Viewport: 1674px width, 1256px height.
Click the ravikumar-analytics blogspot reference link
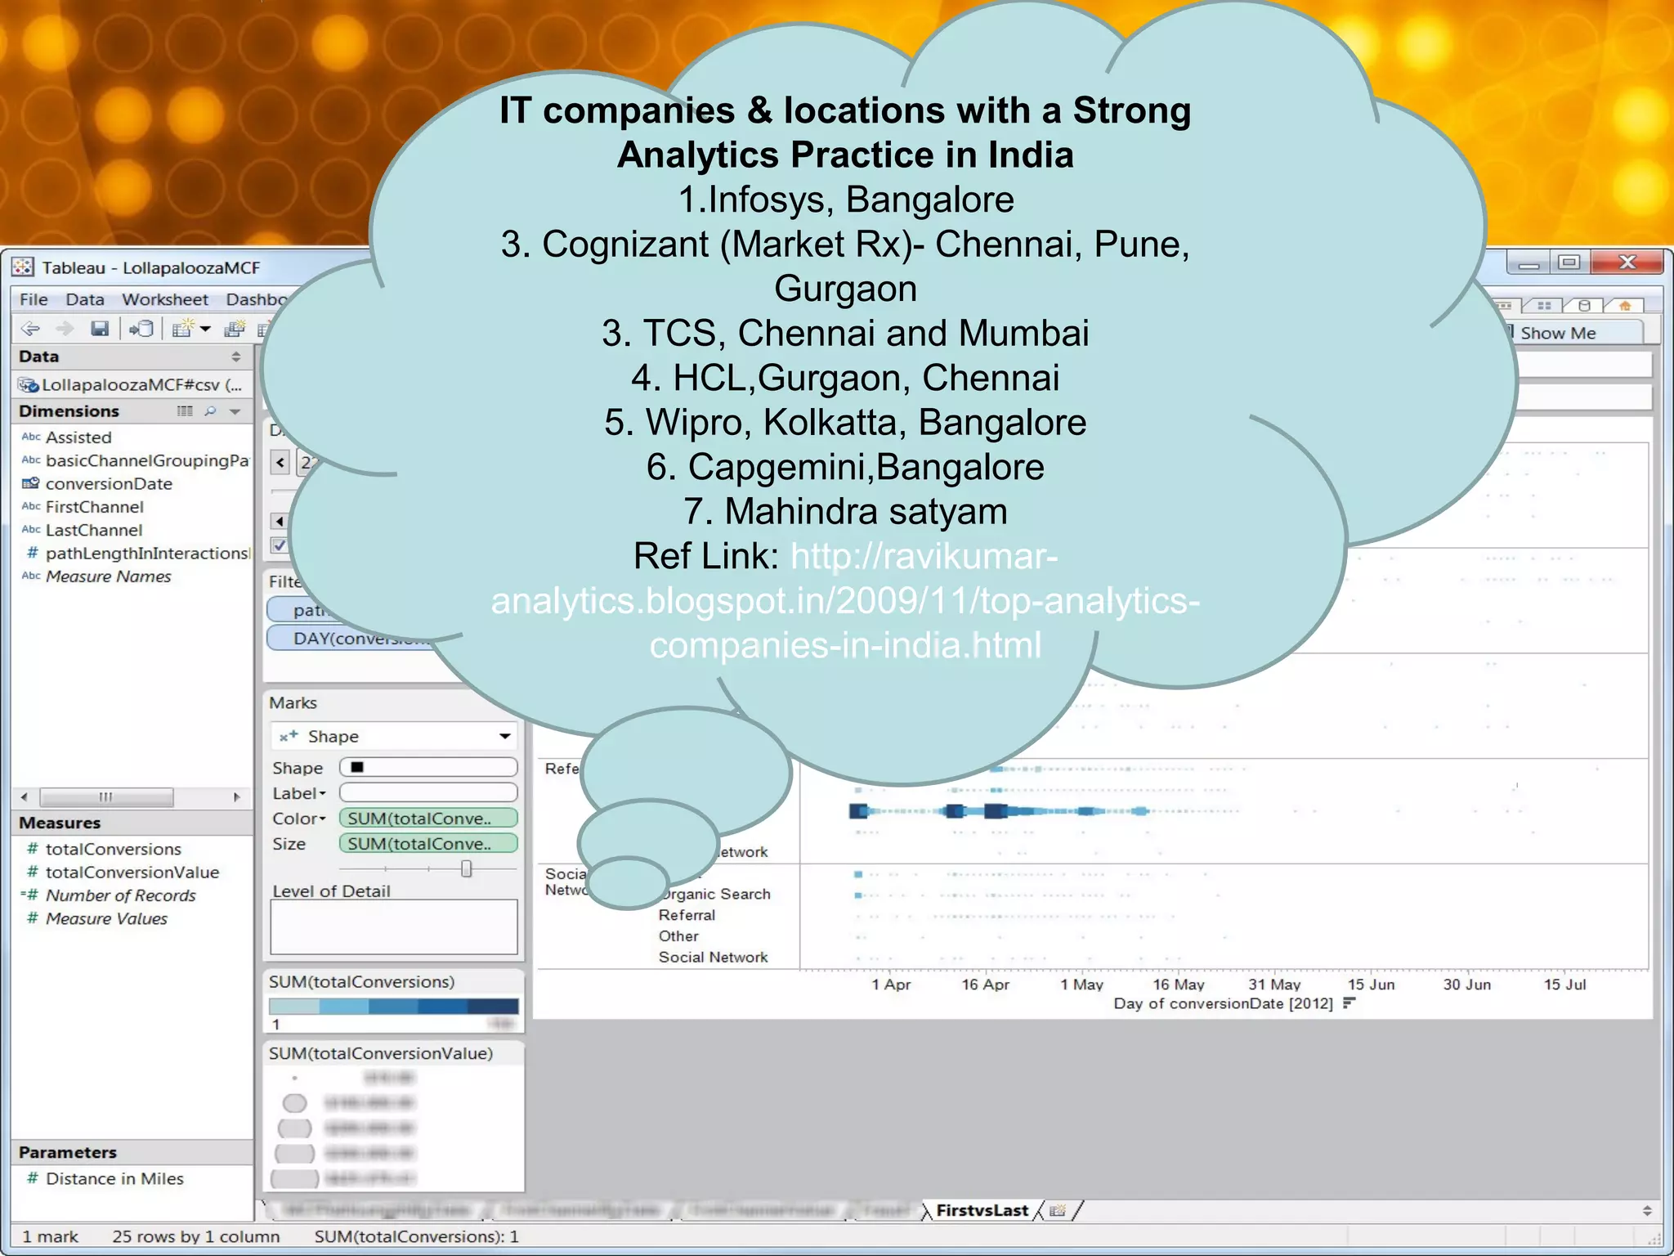click(845, 601)
